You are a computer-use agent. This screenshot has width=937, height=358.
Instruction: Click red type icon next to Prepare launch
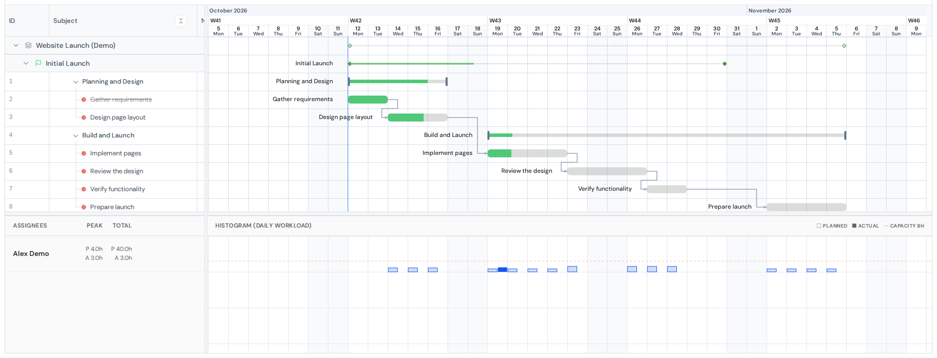click(84, 207)
